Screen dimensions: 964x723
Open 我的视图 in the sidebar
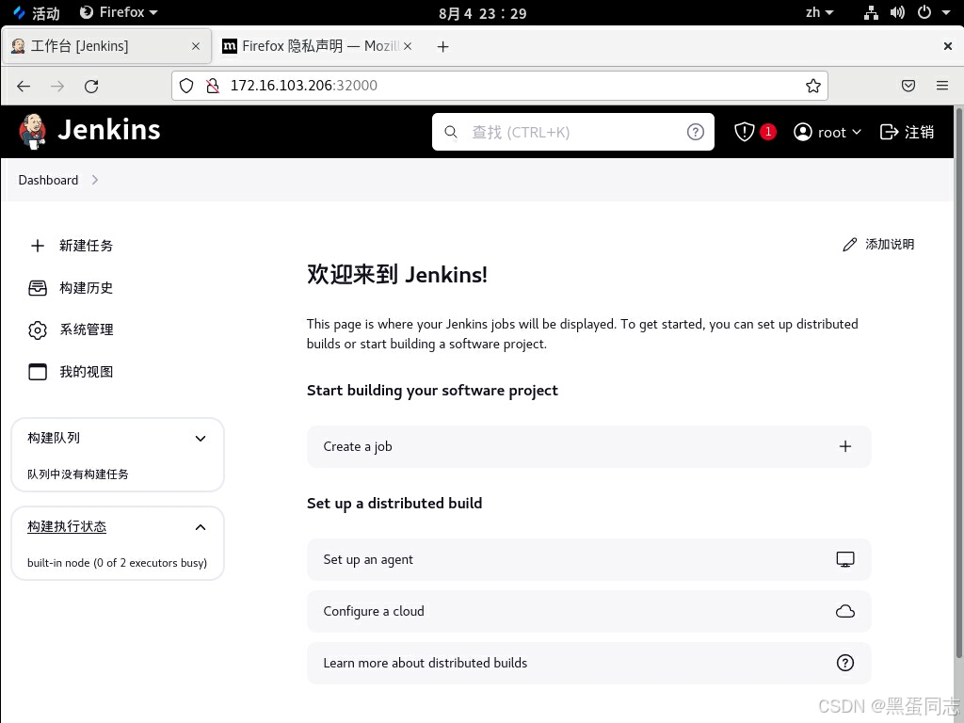[x=72, y=372]
